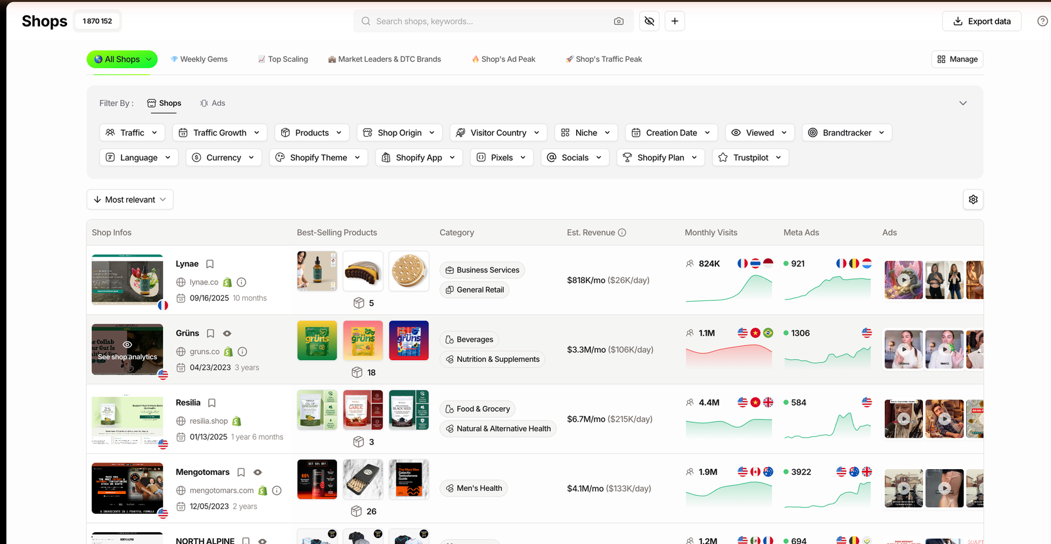Open the Niche filter dropdown
1051x544 pixels.
586,133
